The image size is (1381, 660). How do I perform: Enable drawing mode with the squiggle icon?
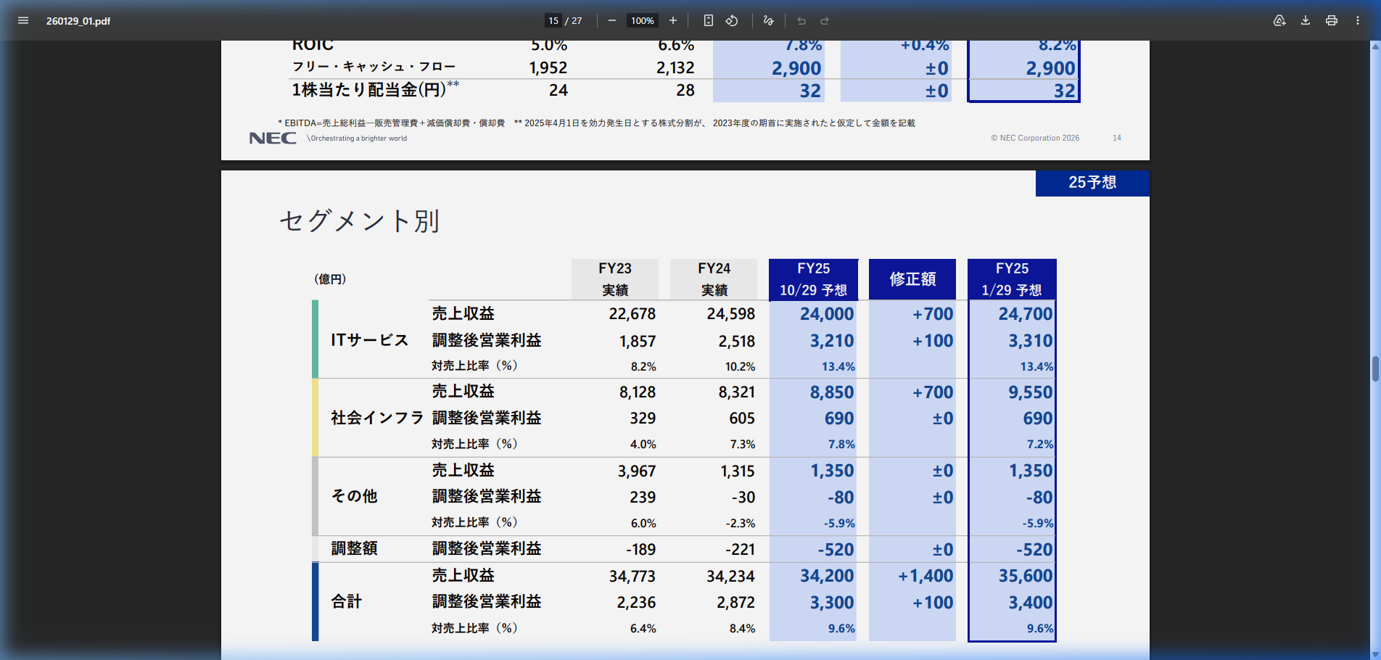tap(768, 20)
